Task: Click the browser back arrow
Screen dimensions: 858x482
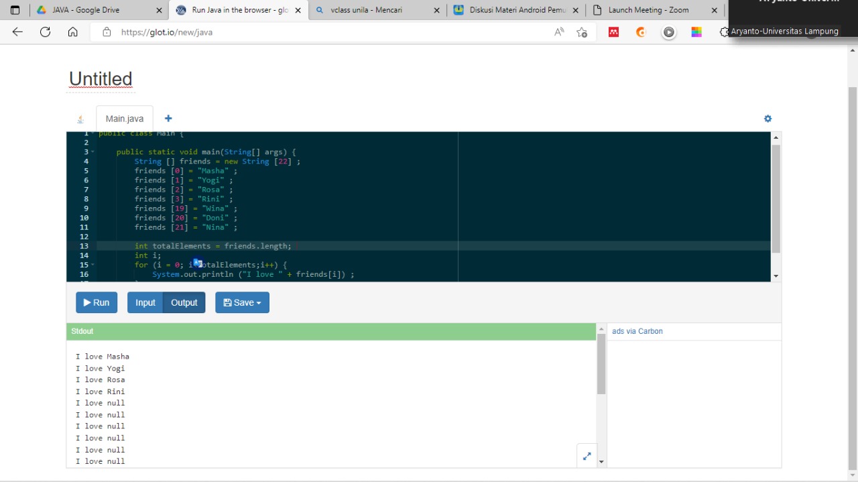Action: pos(17,32)
